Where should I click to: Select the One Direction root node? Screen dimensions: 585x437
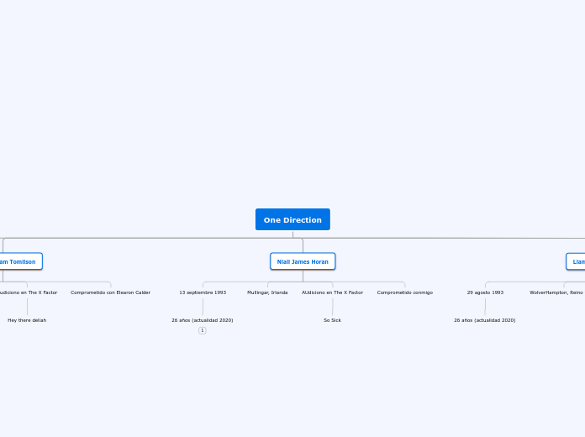292,219
